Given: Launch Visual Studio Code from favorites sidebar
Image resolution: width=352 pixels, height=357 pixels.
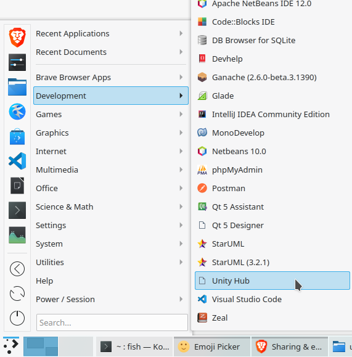Looking at the screenshot, I should (x=17, y=161).
